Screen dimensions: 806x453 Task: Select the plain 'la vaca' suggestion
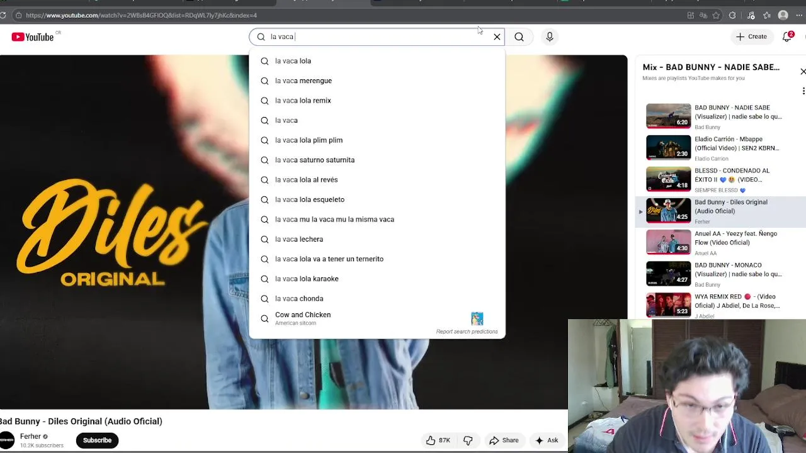click(377, 120)
